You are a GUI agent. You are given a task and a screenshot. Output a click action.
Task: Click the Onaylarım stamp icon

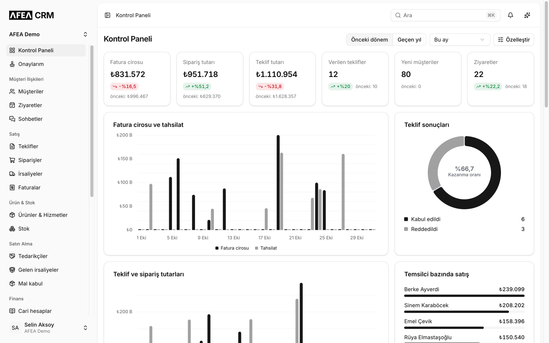[x=12, y=64]
